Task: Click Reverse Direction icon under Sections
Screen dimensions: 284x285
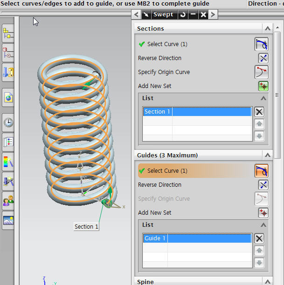Action: click(x=263, y=58)
